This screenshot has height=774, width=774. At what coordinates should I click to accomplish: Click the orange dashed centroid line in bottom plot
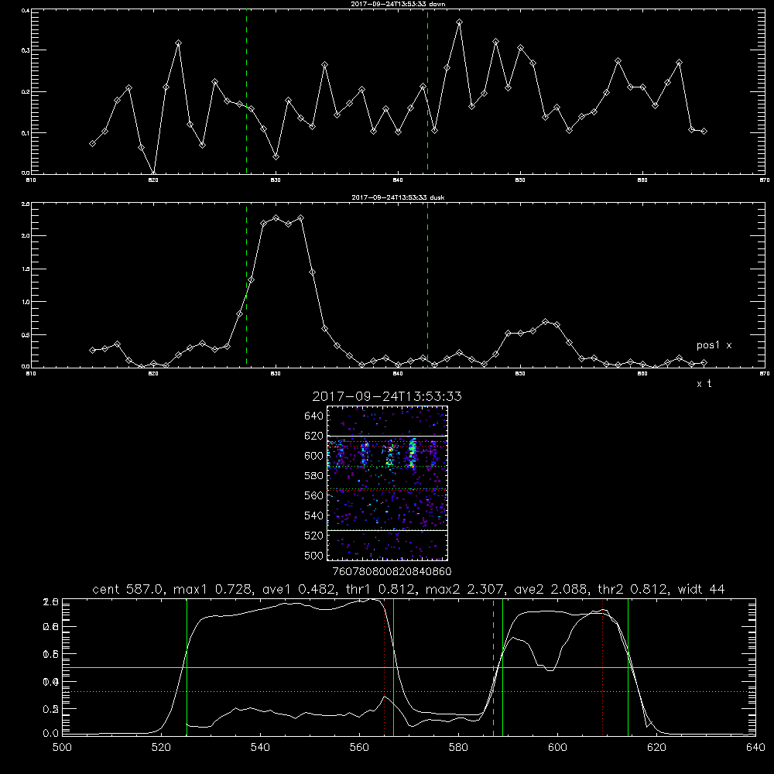click(493, 667)
